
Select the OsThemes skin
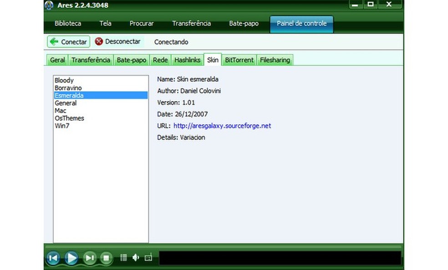101,118
